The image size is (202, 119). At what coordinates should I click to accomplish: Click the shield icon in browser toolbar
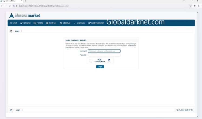tap(195, 6)
